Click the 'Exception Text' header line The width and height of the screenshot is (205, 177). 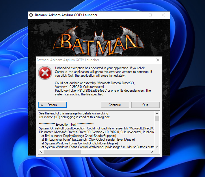point(66,125)
